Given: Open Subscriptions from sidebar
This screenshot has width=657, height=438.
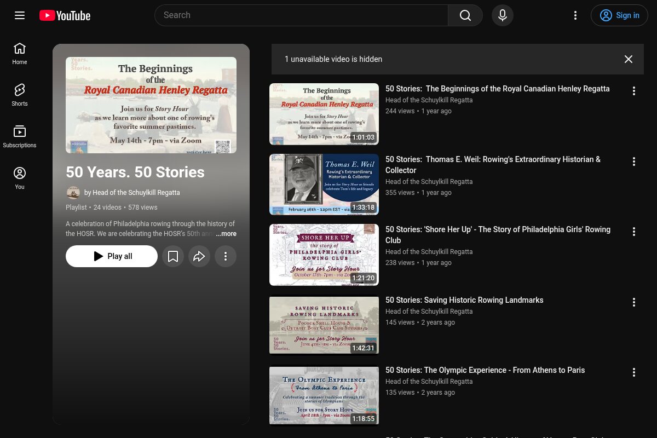Looking at the screenshot, I should [20, 137].
